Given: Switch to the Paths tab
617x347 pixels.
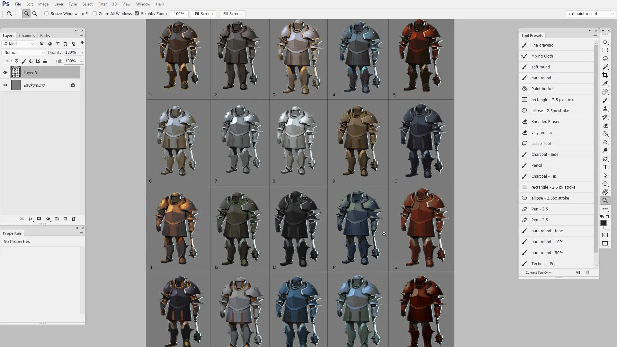Looking at the screenshot, I should [x=45, y=36].
